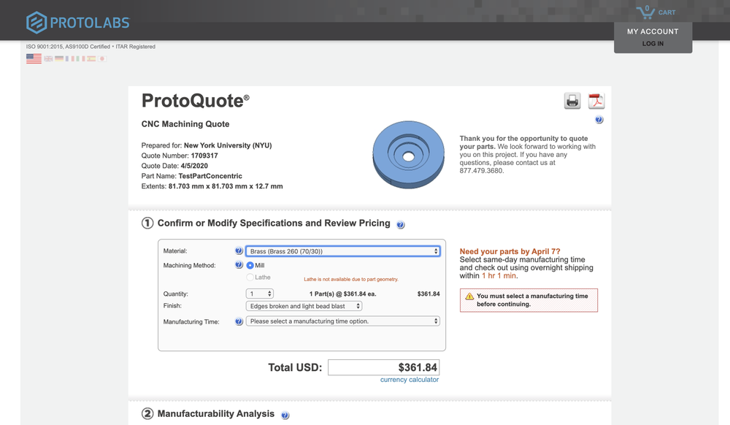Click the '1 Part(s) @ $361.84 ea.' text

342,294
